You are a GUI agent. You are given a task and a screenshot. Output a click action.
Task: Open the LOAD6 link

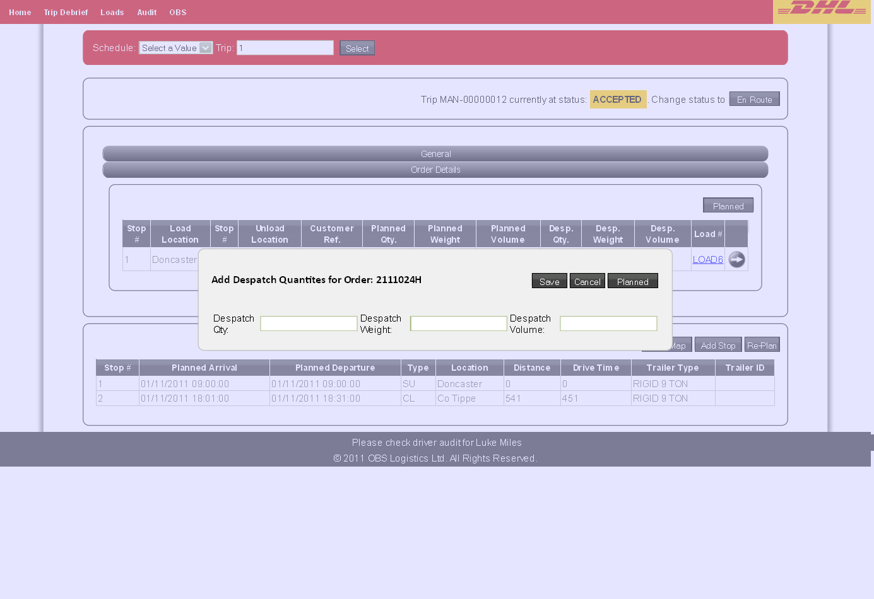(708, 259)
